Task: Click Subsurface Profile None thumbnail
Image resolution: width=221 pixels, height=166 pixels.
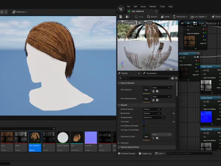Action: pos(146,136)
